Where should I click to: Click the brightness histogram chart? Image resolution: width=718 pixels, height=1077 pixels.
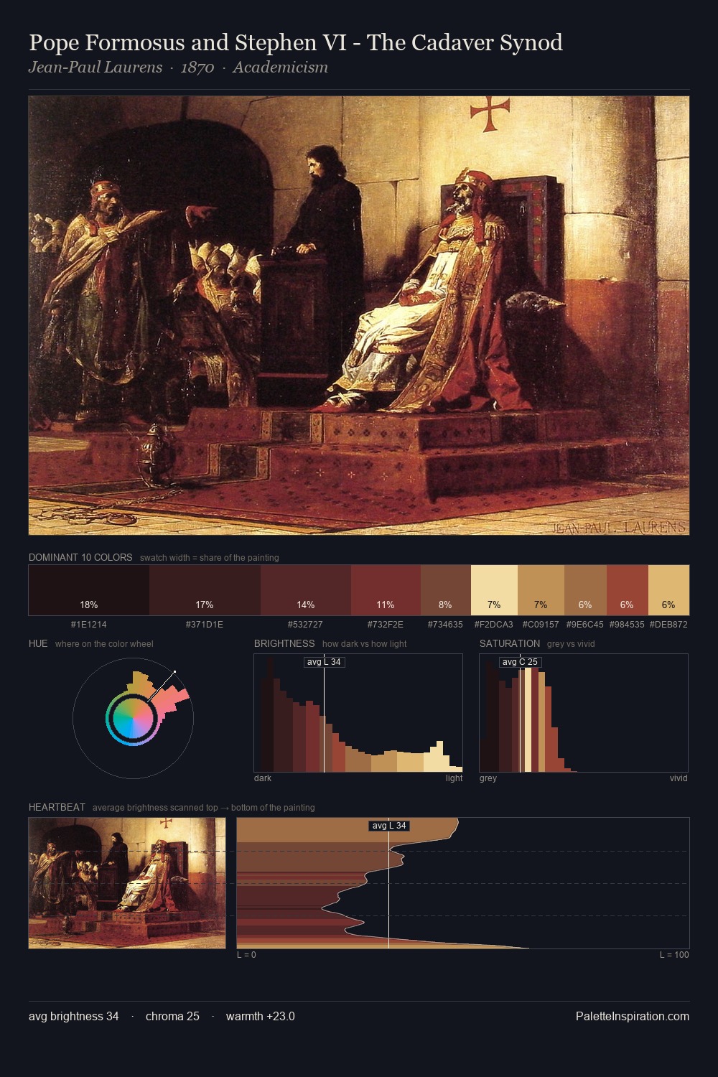(x=358, y=713)
